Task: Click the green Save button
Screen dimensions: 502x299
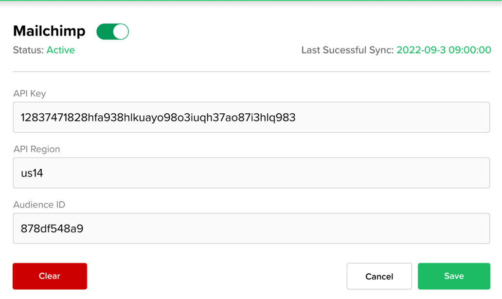Action: point(453,276)
